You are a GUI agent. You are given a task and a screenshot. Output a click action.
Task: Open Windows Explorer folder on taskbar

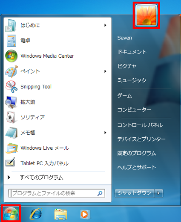[x=61, y=214]
